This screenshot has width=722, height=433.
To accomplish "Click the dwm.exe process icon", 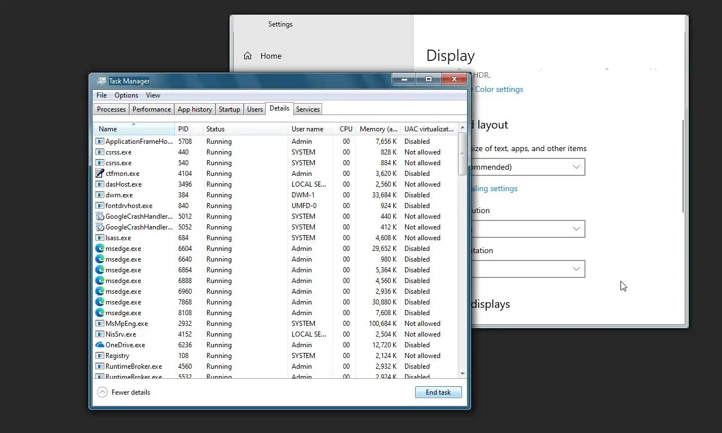I will coord(100,195).
